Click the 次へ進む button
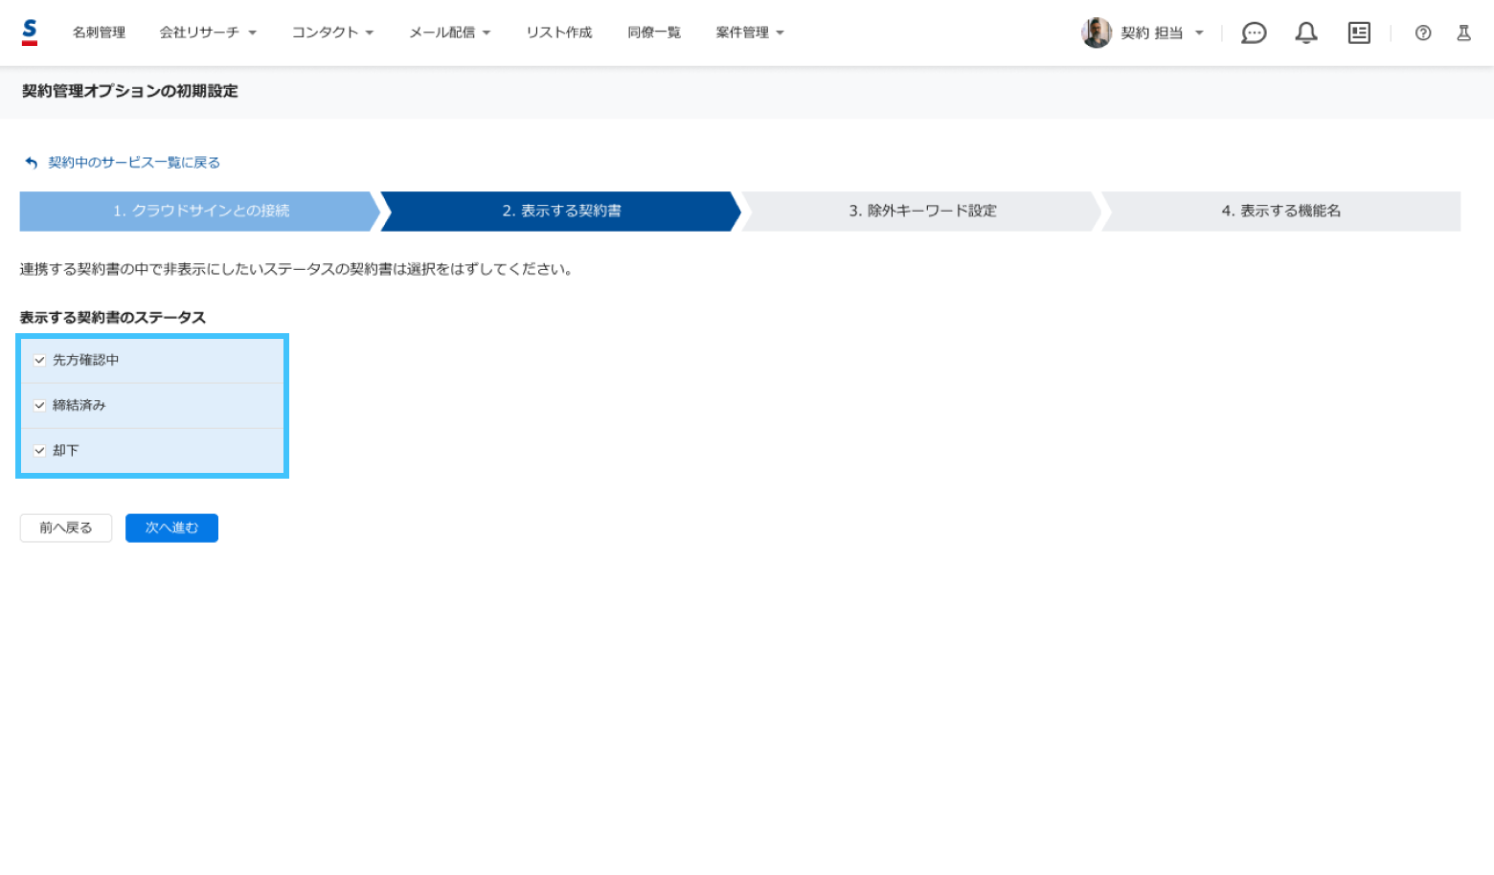Viewport: 1494px width, 875px height. (171, 527)
